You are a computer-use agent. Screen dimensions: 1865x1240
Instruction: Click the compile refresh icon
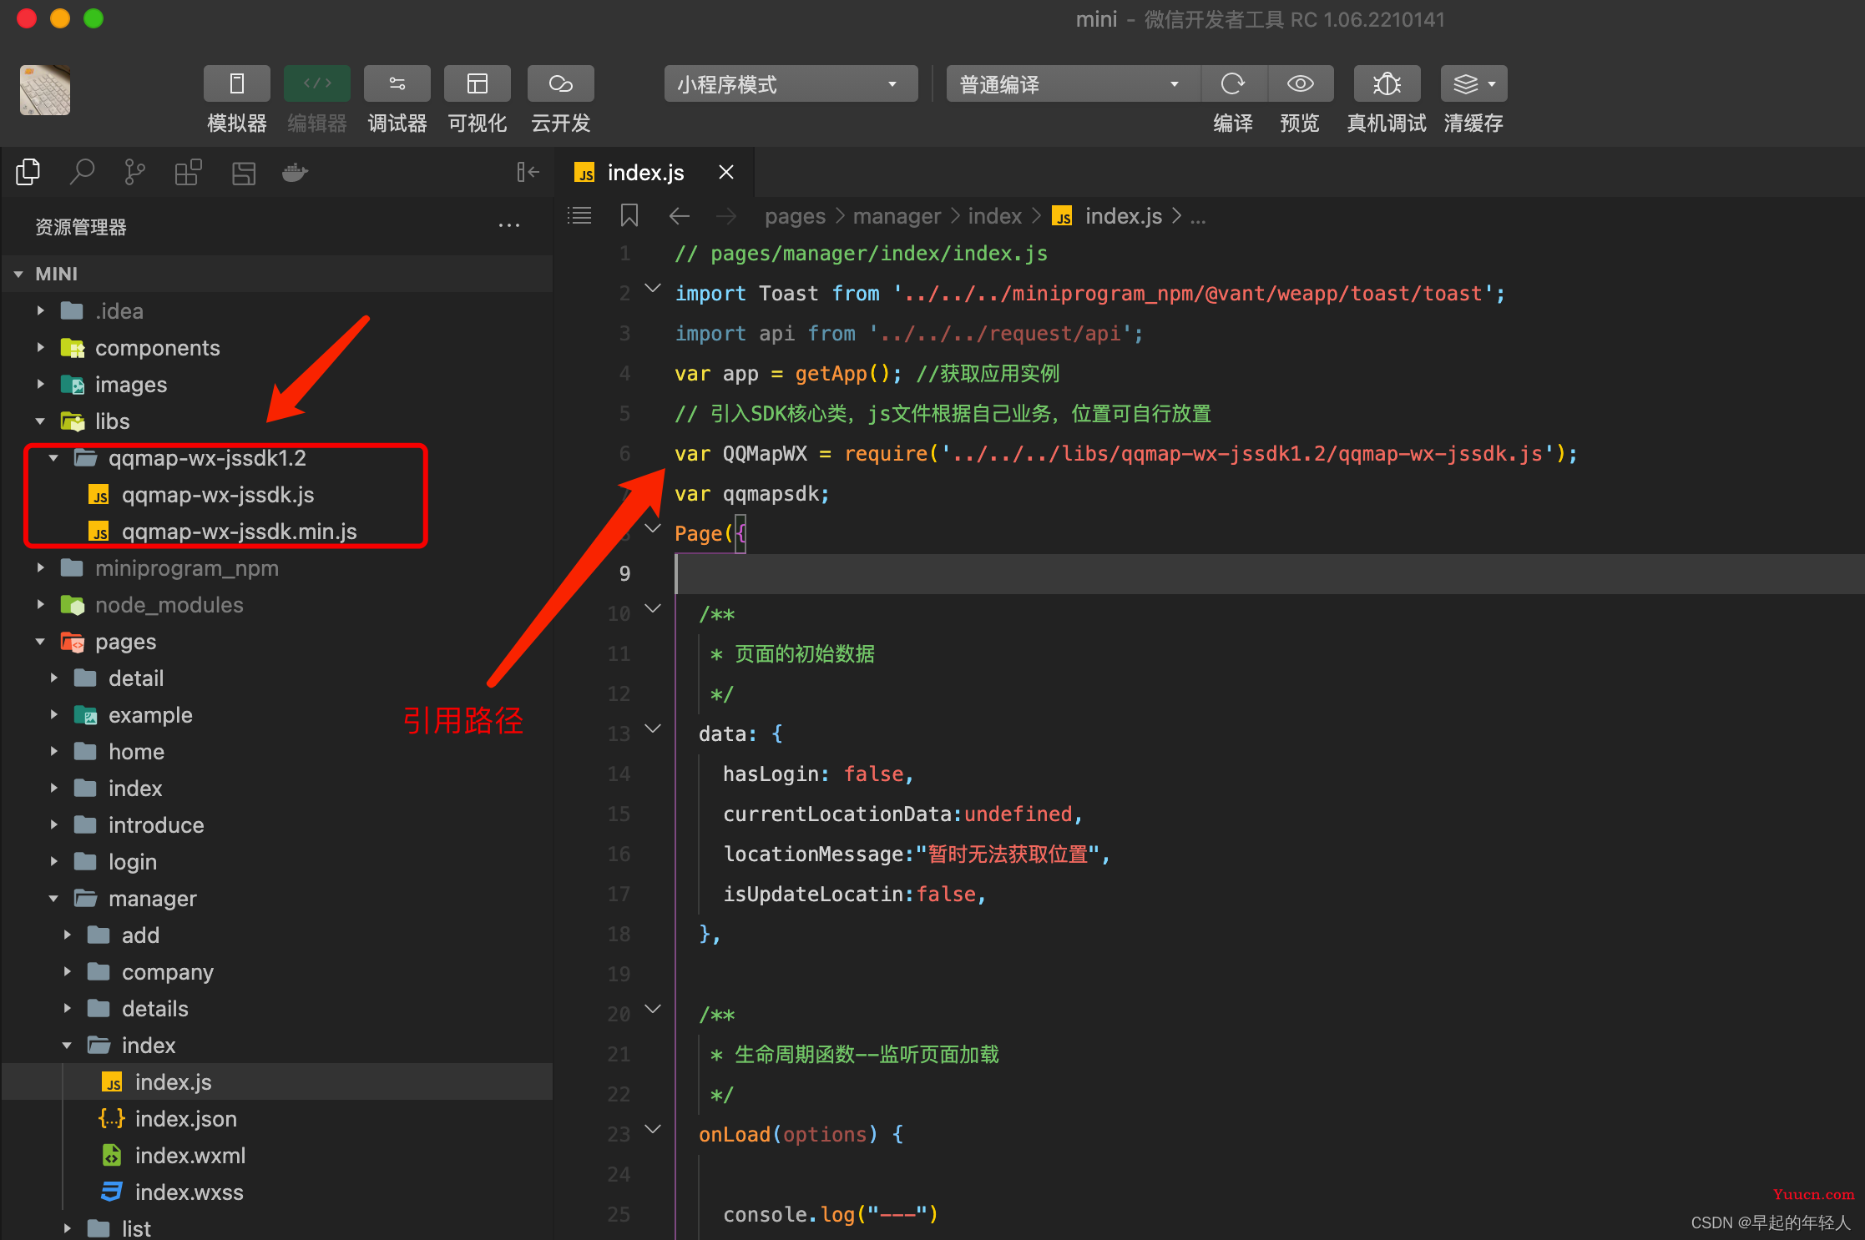[x=1233, y=84]
